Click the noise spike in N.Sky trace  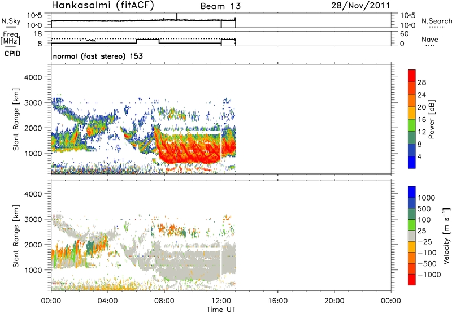[x=177, y=16]
